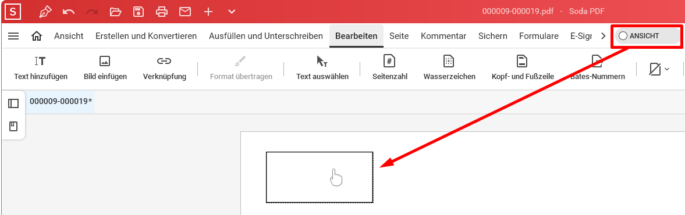
Task: Open a file with the folder icon
Action: pos(115,12)
